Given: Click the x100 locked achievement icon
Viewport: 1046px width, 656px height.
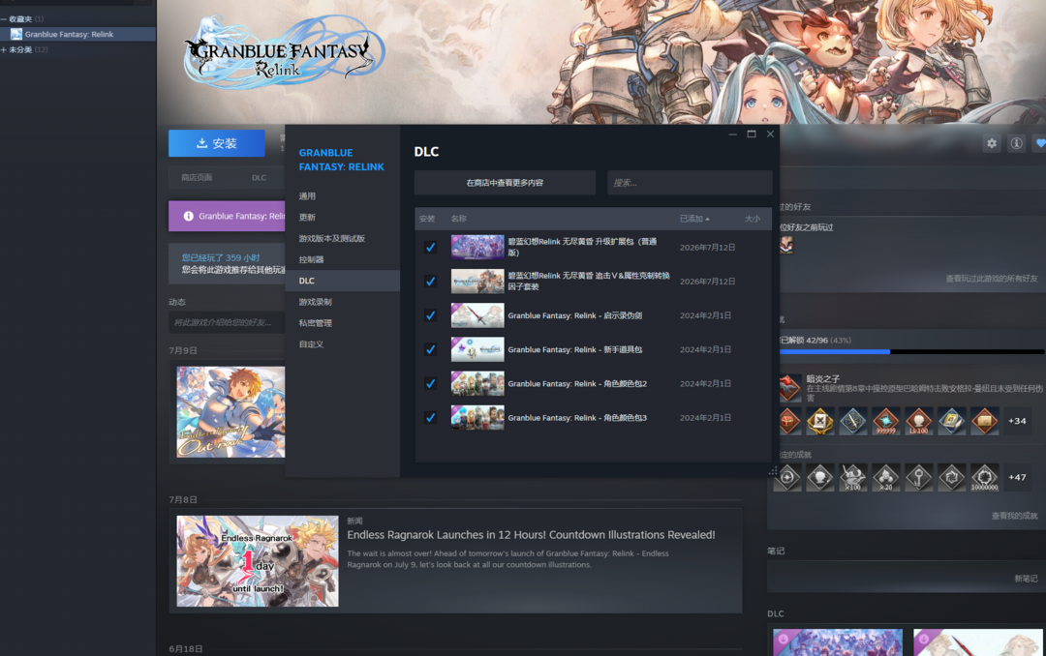Looking at the screenshot, I should pyautogui.click(x=852, y=477).
